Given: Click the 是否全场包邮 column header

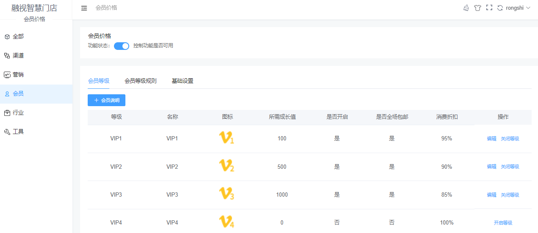Looking at the screenshot, I should [392, 117].
